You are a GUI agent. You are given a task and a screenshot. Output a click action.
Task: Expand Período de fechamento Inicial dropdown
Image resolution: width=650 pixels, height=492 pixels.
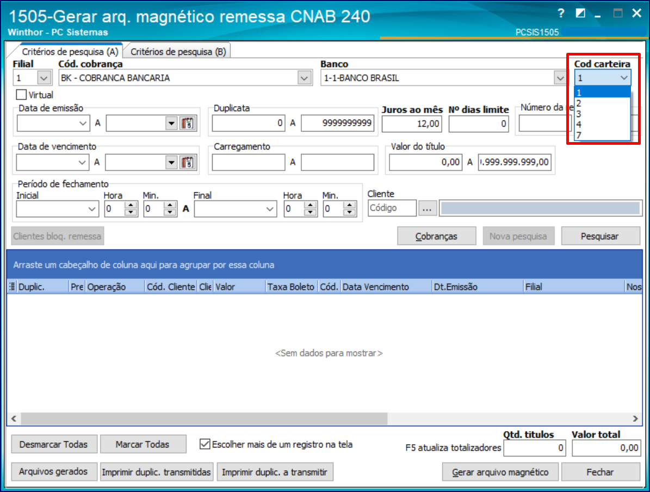tap(91, 209)
